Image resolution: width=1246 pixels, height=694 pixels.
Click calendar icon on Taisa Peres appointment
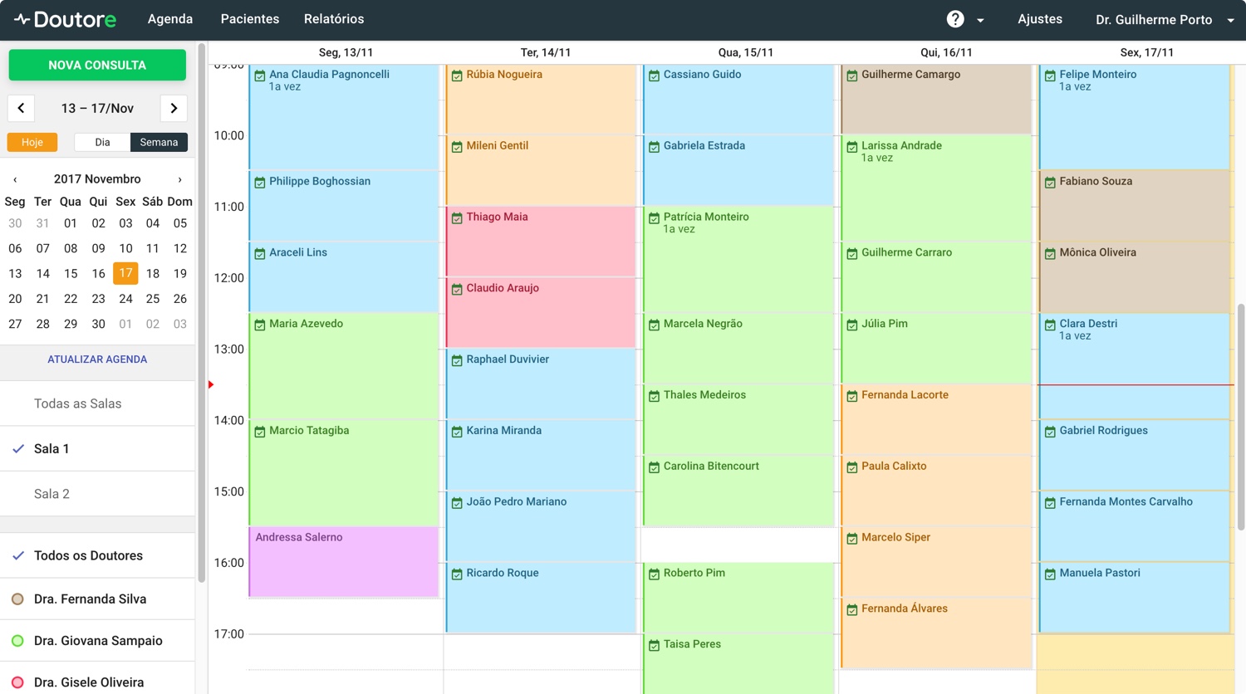click(655, 646)
